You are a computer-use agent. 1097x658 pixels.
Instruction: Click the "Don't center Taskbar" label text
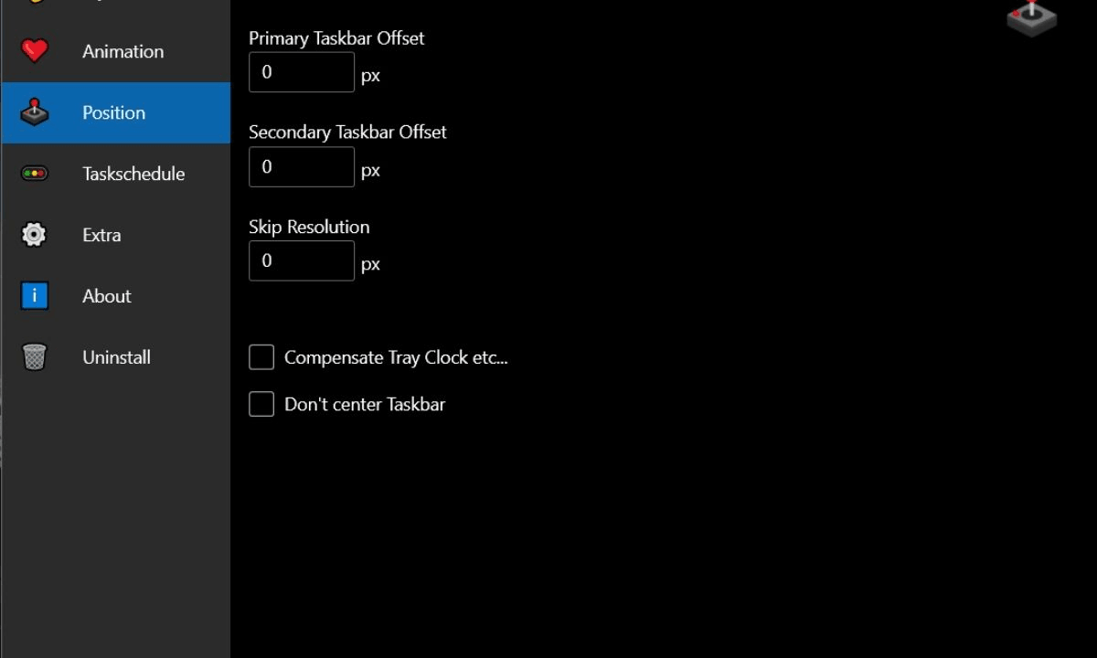coord(365,404)
